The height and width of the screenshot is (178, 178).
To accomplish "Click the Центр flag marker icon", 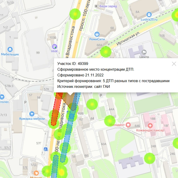I will pos(144,52).
